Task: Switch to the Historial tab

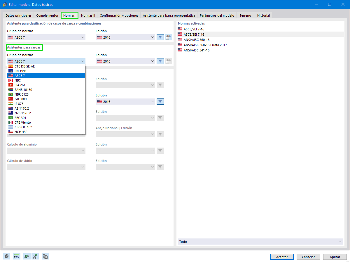Action: [263, 15]
